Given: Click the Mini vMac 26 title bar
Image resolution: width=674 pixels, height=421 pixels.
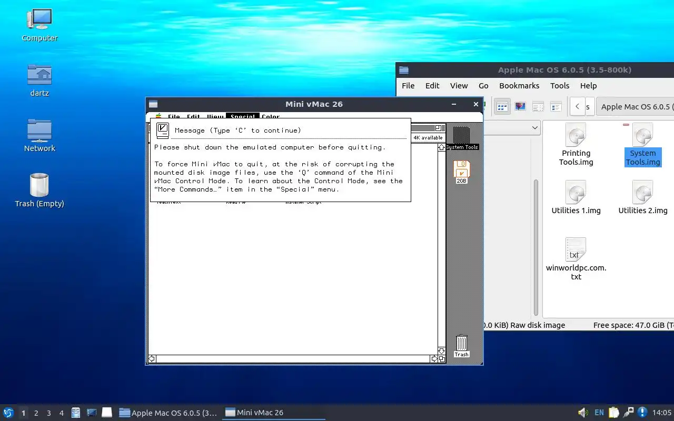Looking at the screenshot, I should [314, 104].
